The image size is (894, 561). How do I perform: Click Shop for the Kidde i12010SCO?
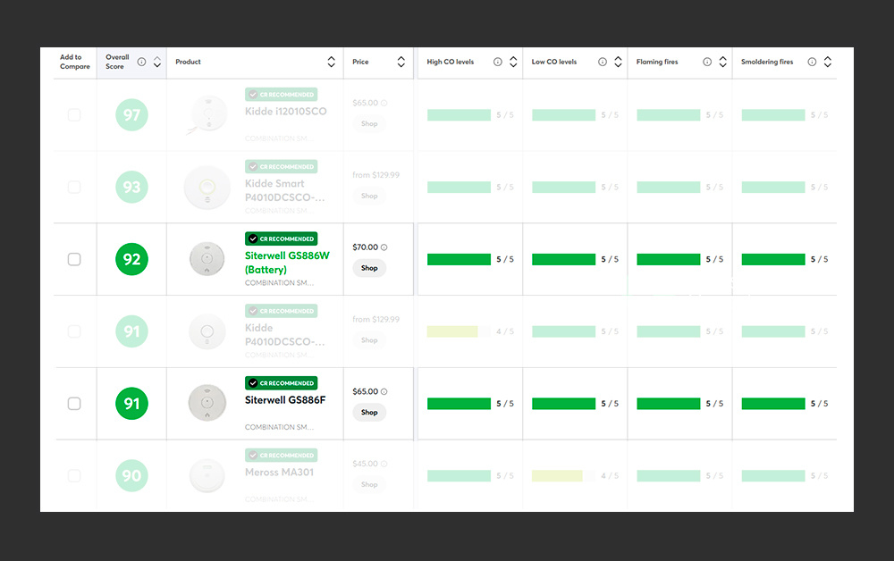(x=369, y=123)
